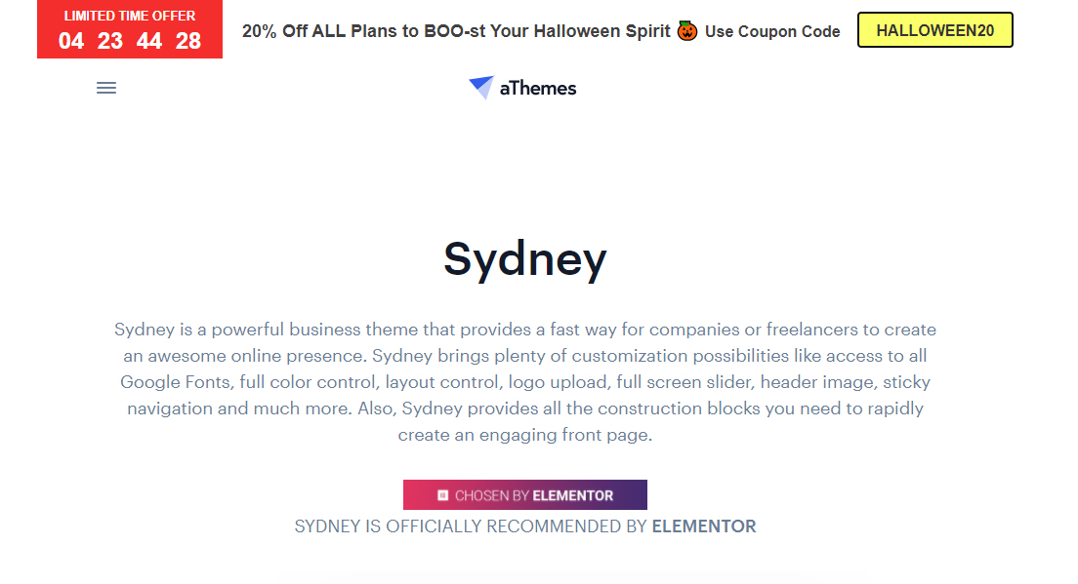Click the hours value 23 in countdown
The image size is (1078, 584).
[110, 41]
